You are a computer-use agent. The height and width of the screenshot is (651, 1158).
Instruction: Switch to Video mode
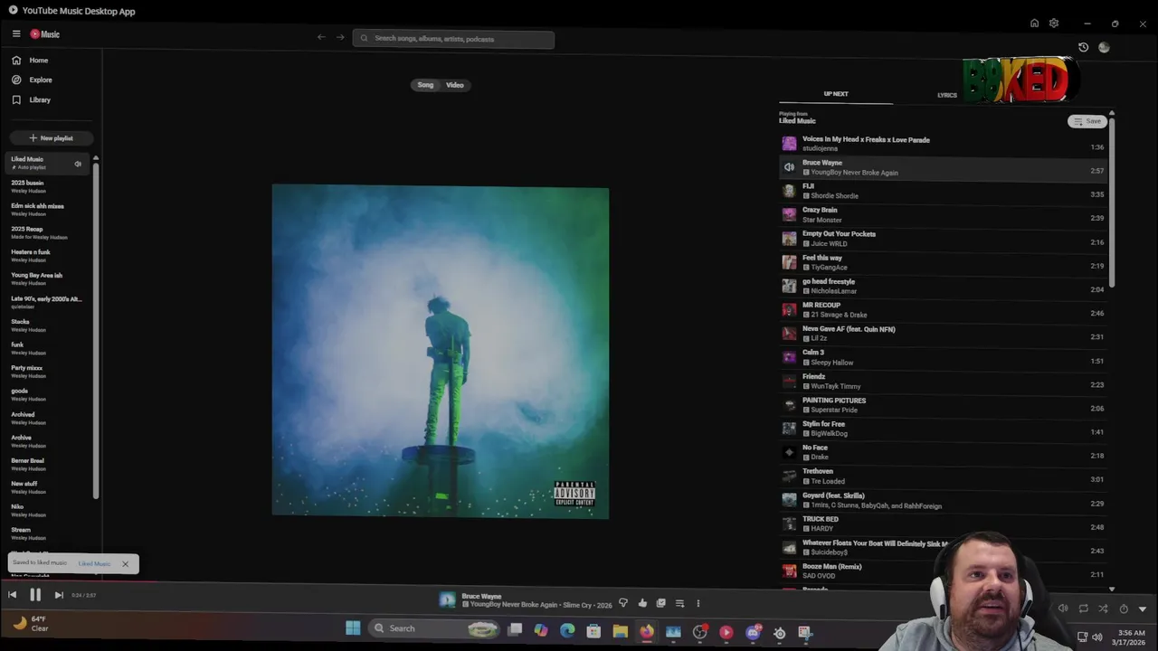454,85
